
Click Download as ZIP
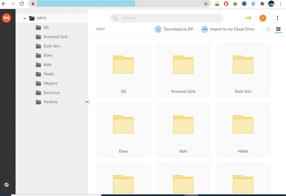coord(174,29)
